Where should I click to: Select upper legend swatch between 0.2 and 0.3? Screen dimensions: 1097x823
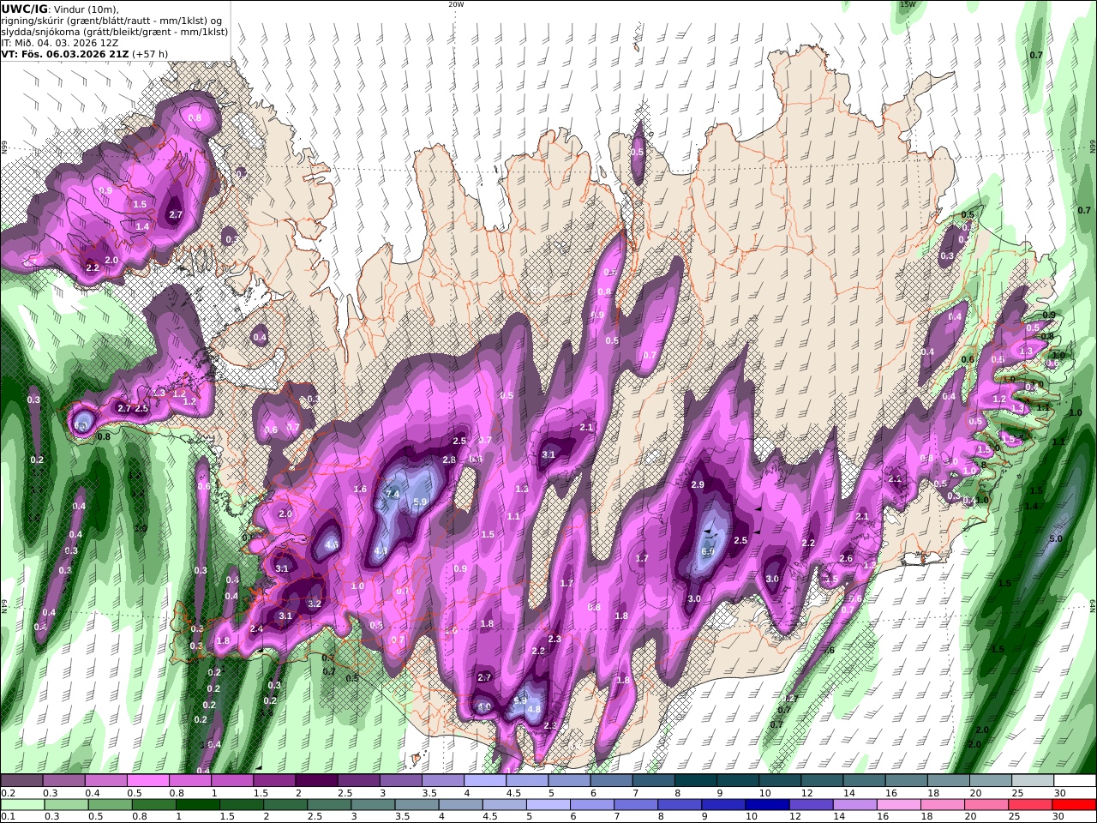click(21, 781)
